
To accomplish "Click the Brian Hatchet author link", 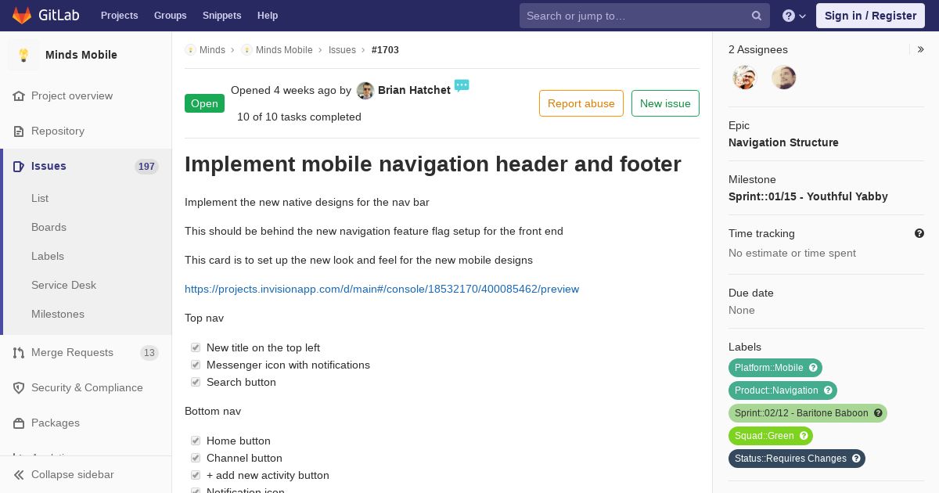I will [x=414, y=90].
